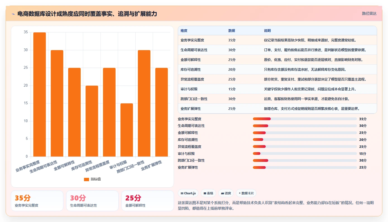Viewport: 388px width, 222px height.
Task: Click the 库存可追溯性 bar in the chart
Action: [92, 121]
